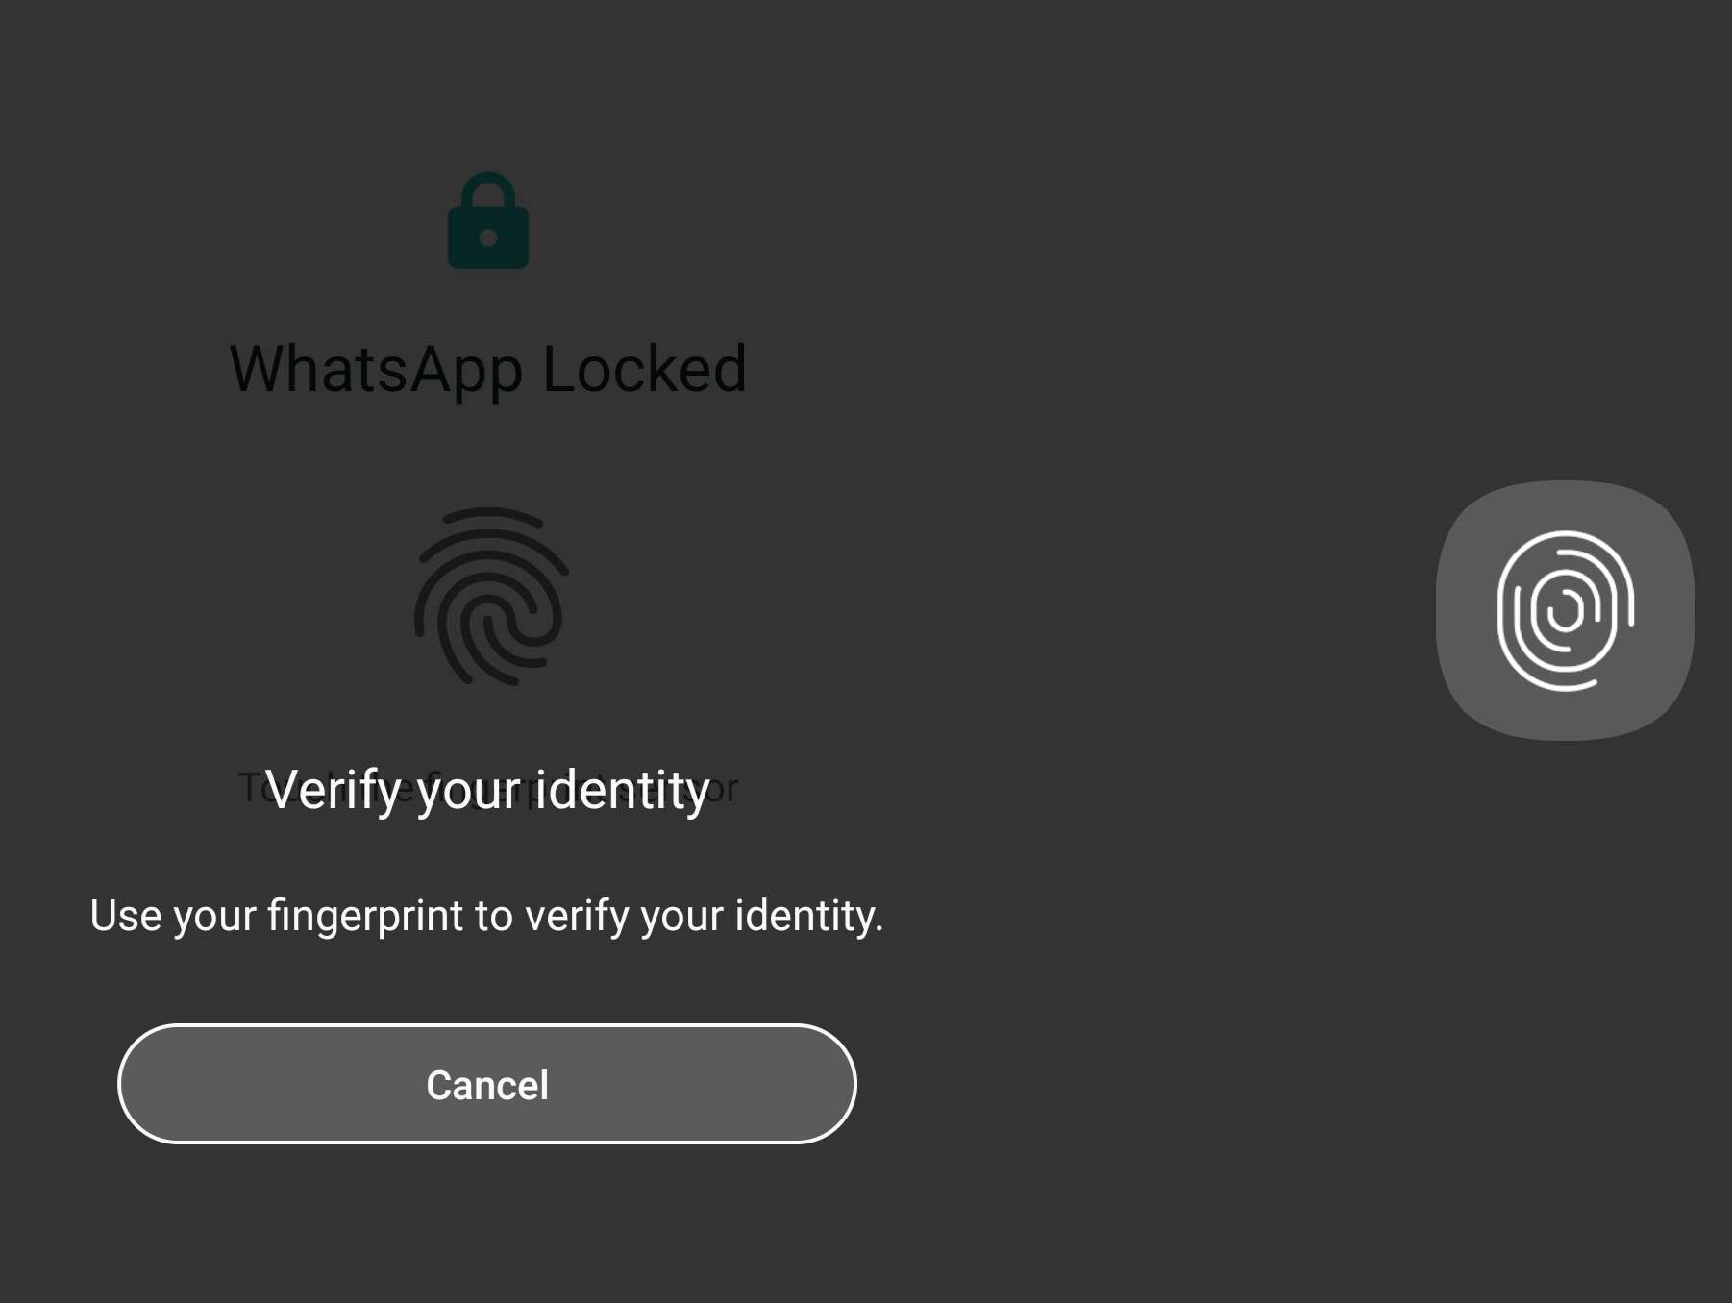Click the fingerprint instruction sentence
The height and width of the screenshot is (1303, 1732).
point(486,916)
